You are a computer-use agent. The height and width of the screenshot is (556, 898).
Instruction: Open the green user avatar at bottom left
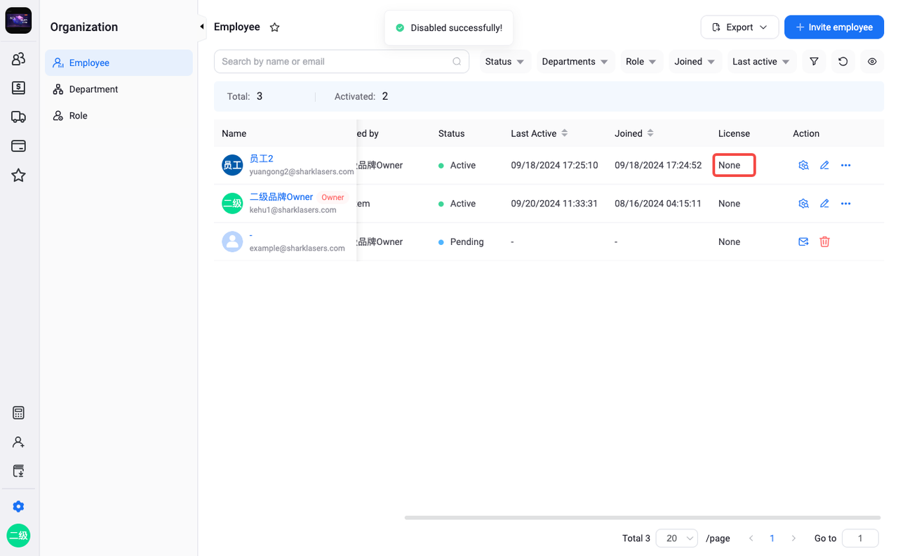18,536
